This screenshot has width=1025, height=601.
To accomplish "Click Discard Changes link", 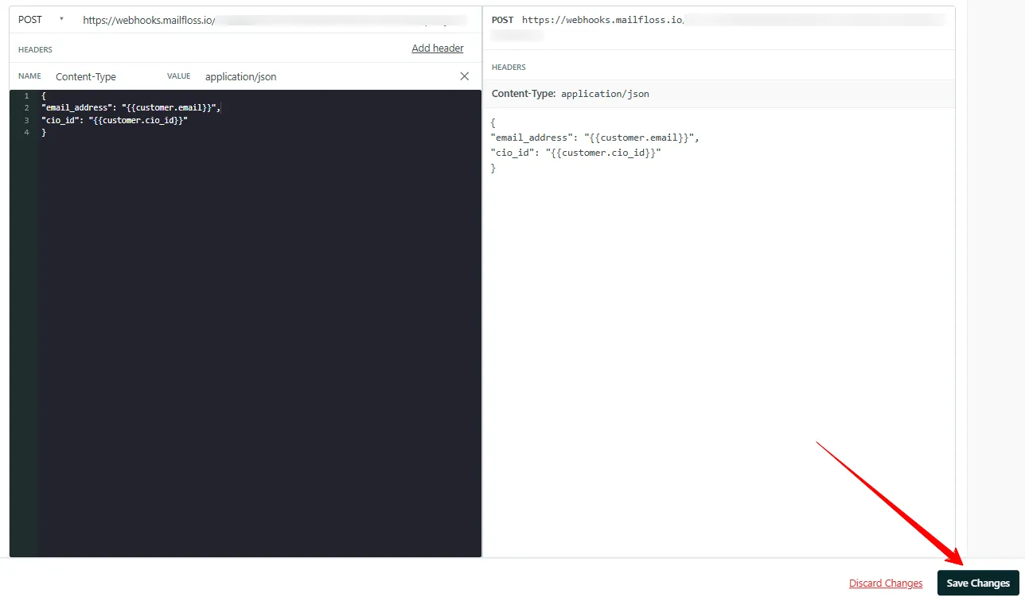I will pyautogui.click(x=886, y=583).
